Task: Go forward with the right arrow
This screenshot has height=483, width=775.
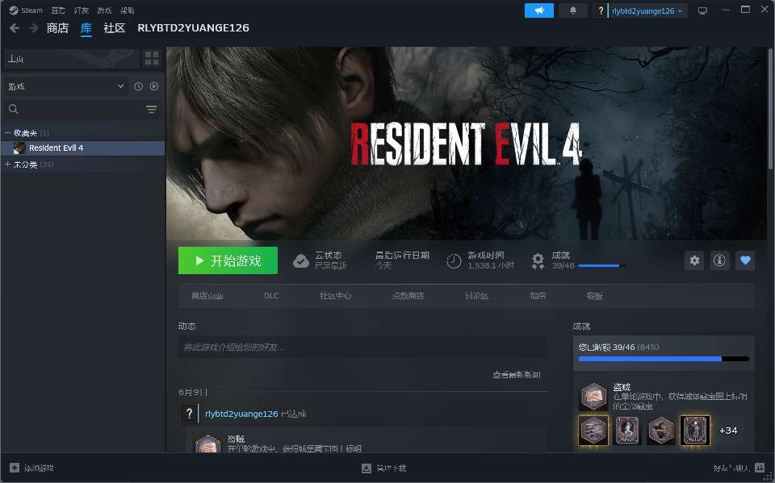Action: (x=34, y=28)
